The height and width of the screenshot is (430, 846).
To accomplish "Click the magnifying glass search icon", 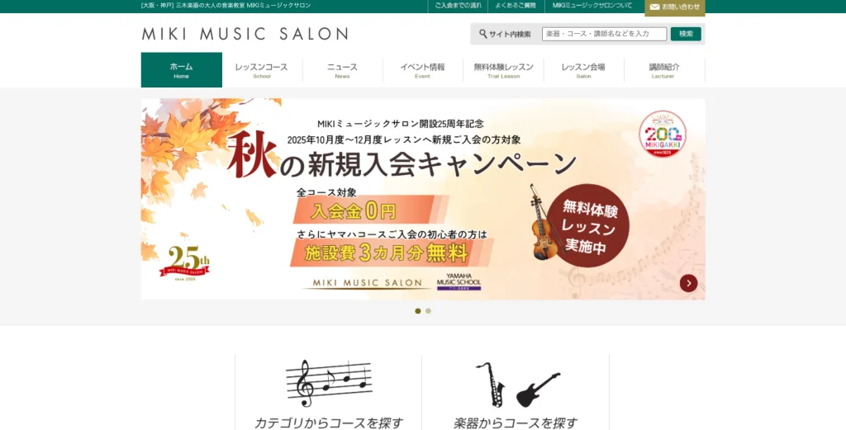I will 482,34.
